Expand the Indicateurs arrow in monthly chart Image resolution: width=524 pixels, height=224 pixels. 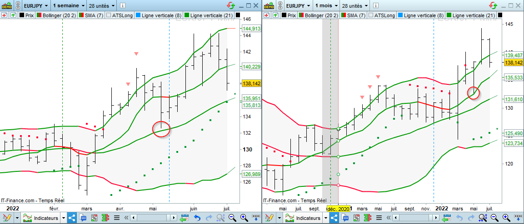point(326,218)
